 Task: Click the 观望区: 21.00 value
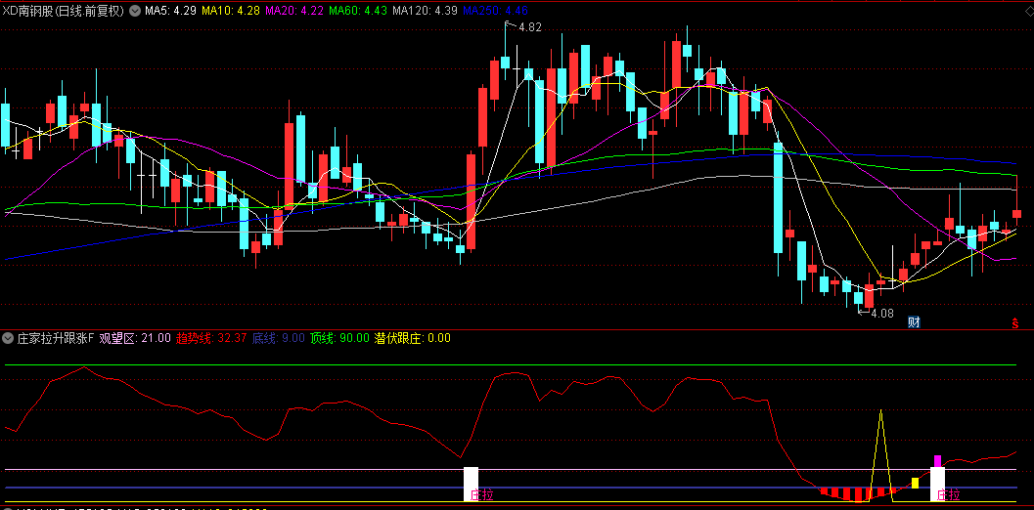coord(135,339)
